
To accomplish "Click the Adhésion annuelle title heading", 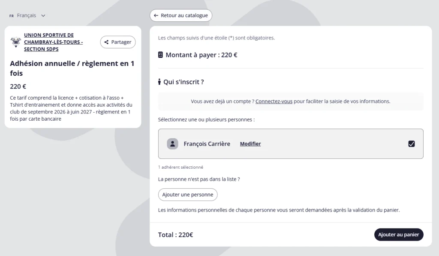I will tap(72, 68).
